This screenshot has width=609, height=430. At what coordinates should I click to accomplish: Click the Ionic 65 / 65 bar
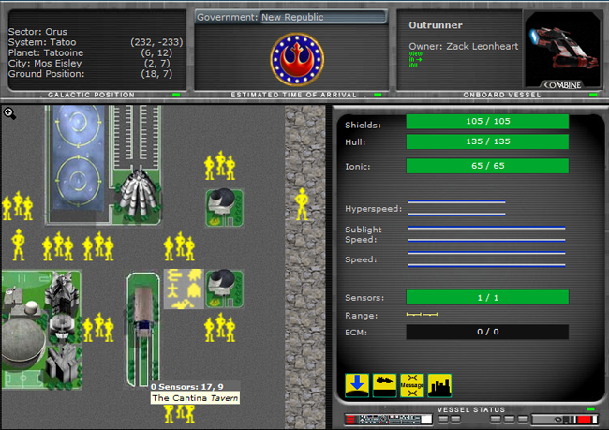(x=487, y=166)
